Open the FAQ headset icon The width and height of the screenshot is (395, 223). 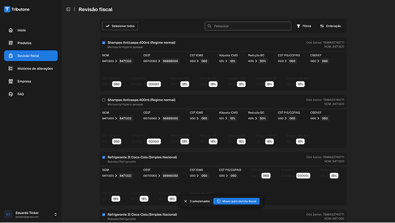coord(11,94)
